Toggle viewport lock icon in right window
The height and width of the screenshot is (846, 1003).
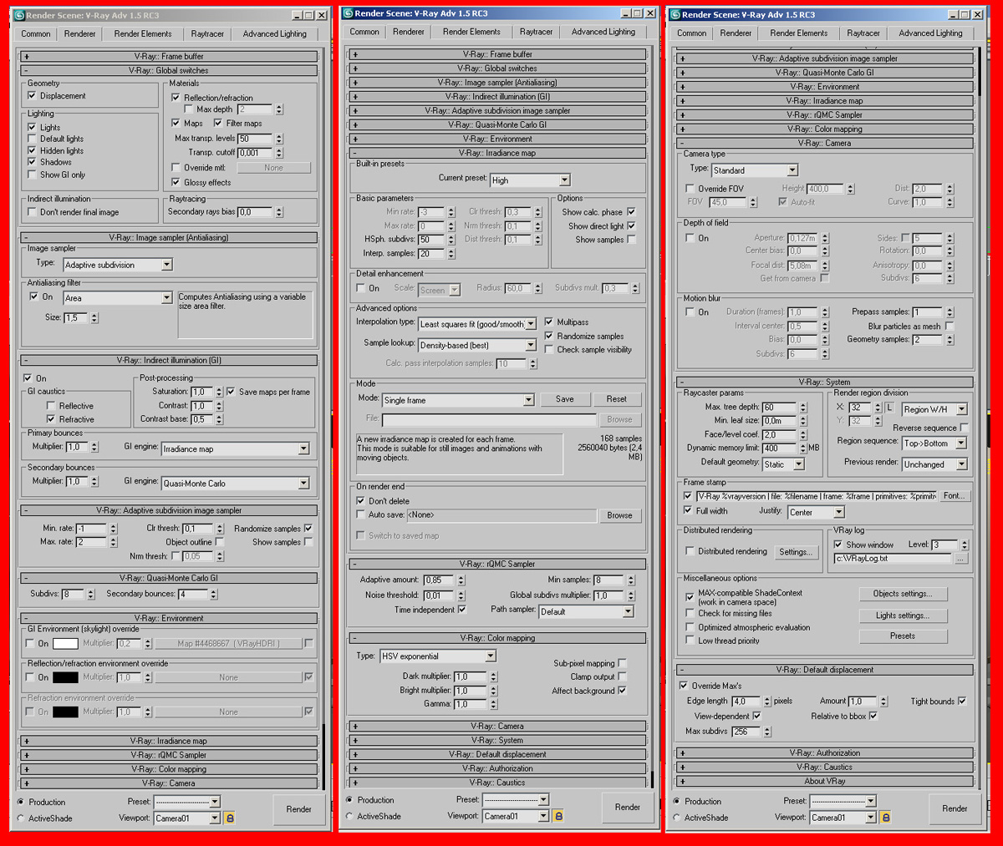pyautogui.click(x=886, y=818)
